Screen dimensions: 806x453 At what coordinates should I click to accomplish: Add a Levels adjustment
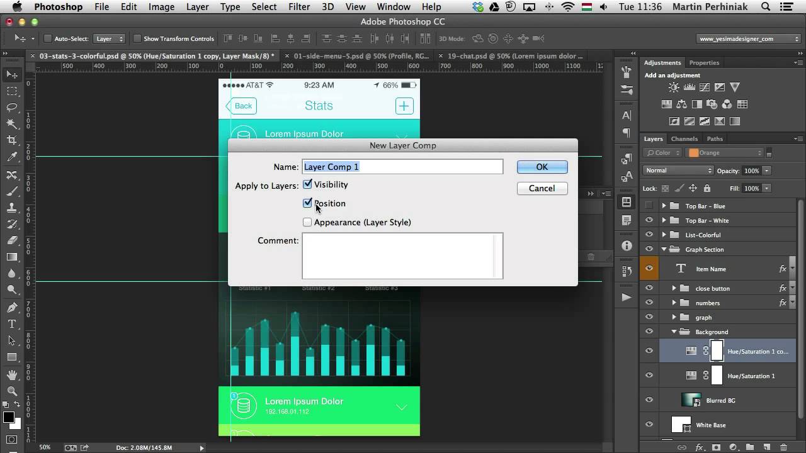click(x=690, y=87)
